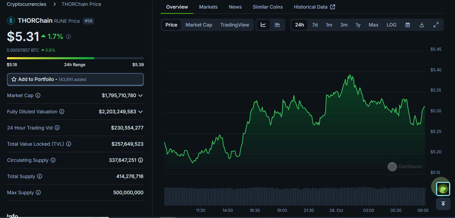Viewport: 455px width, 218px height.
Task: Open Historical Data external link icon
Action: (x=332, y=7)
